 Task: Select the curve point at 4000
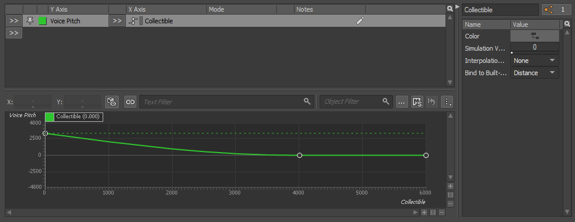click(299, 156)
